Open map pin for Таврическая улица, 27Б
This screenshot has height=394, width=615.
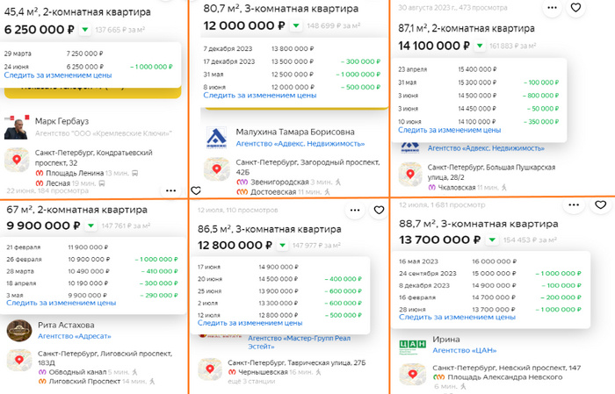210,369
